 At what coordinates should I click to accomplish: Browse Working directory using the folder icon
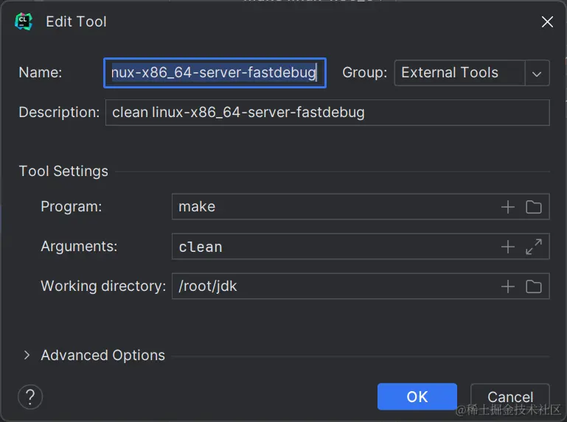534,286
